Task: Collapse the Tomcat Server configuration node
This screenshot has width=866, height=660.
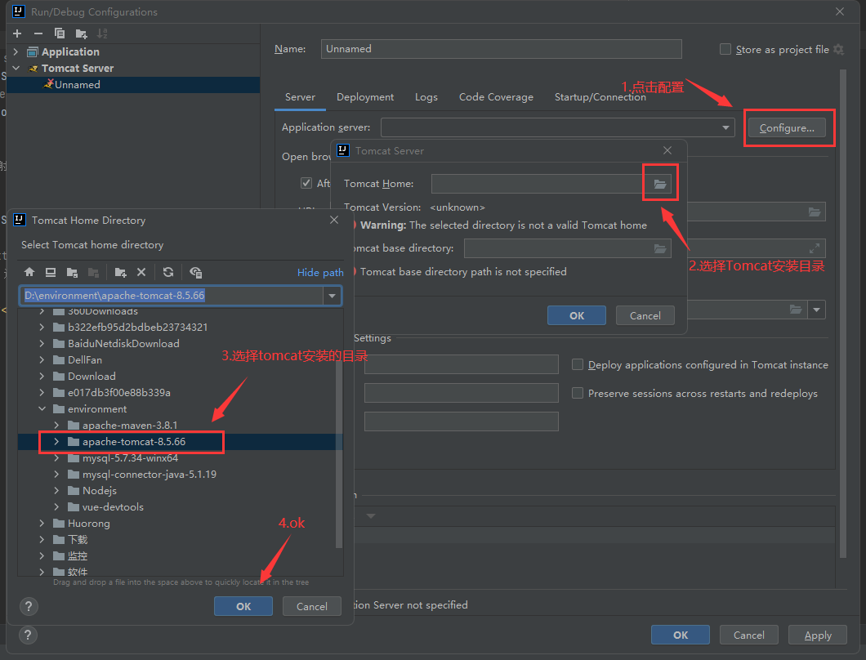Action: point(16,68)
